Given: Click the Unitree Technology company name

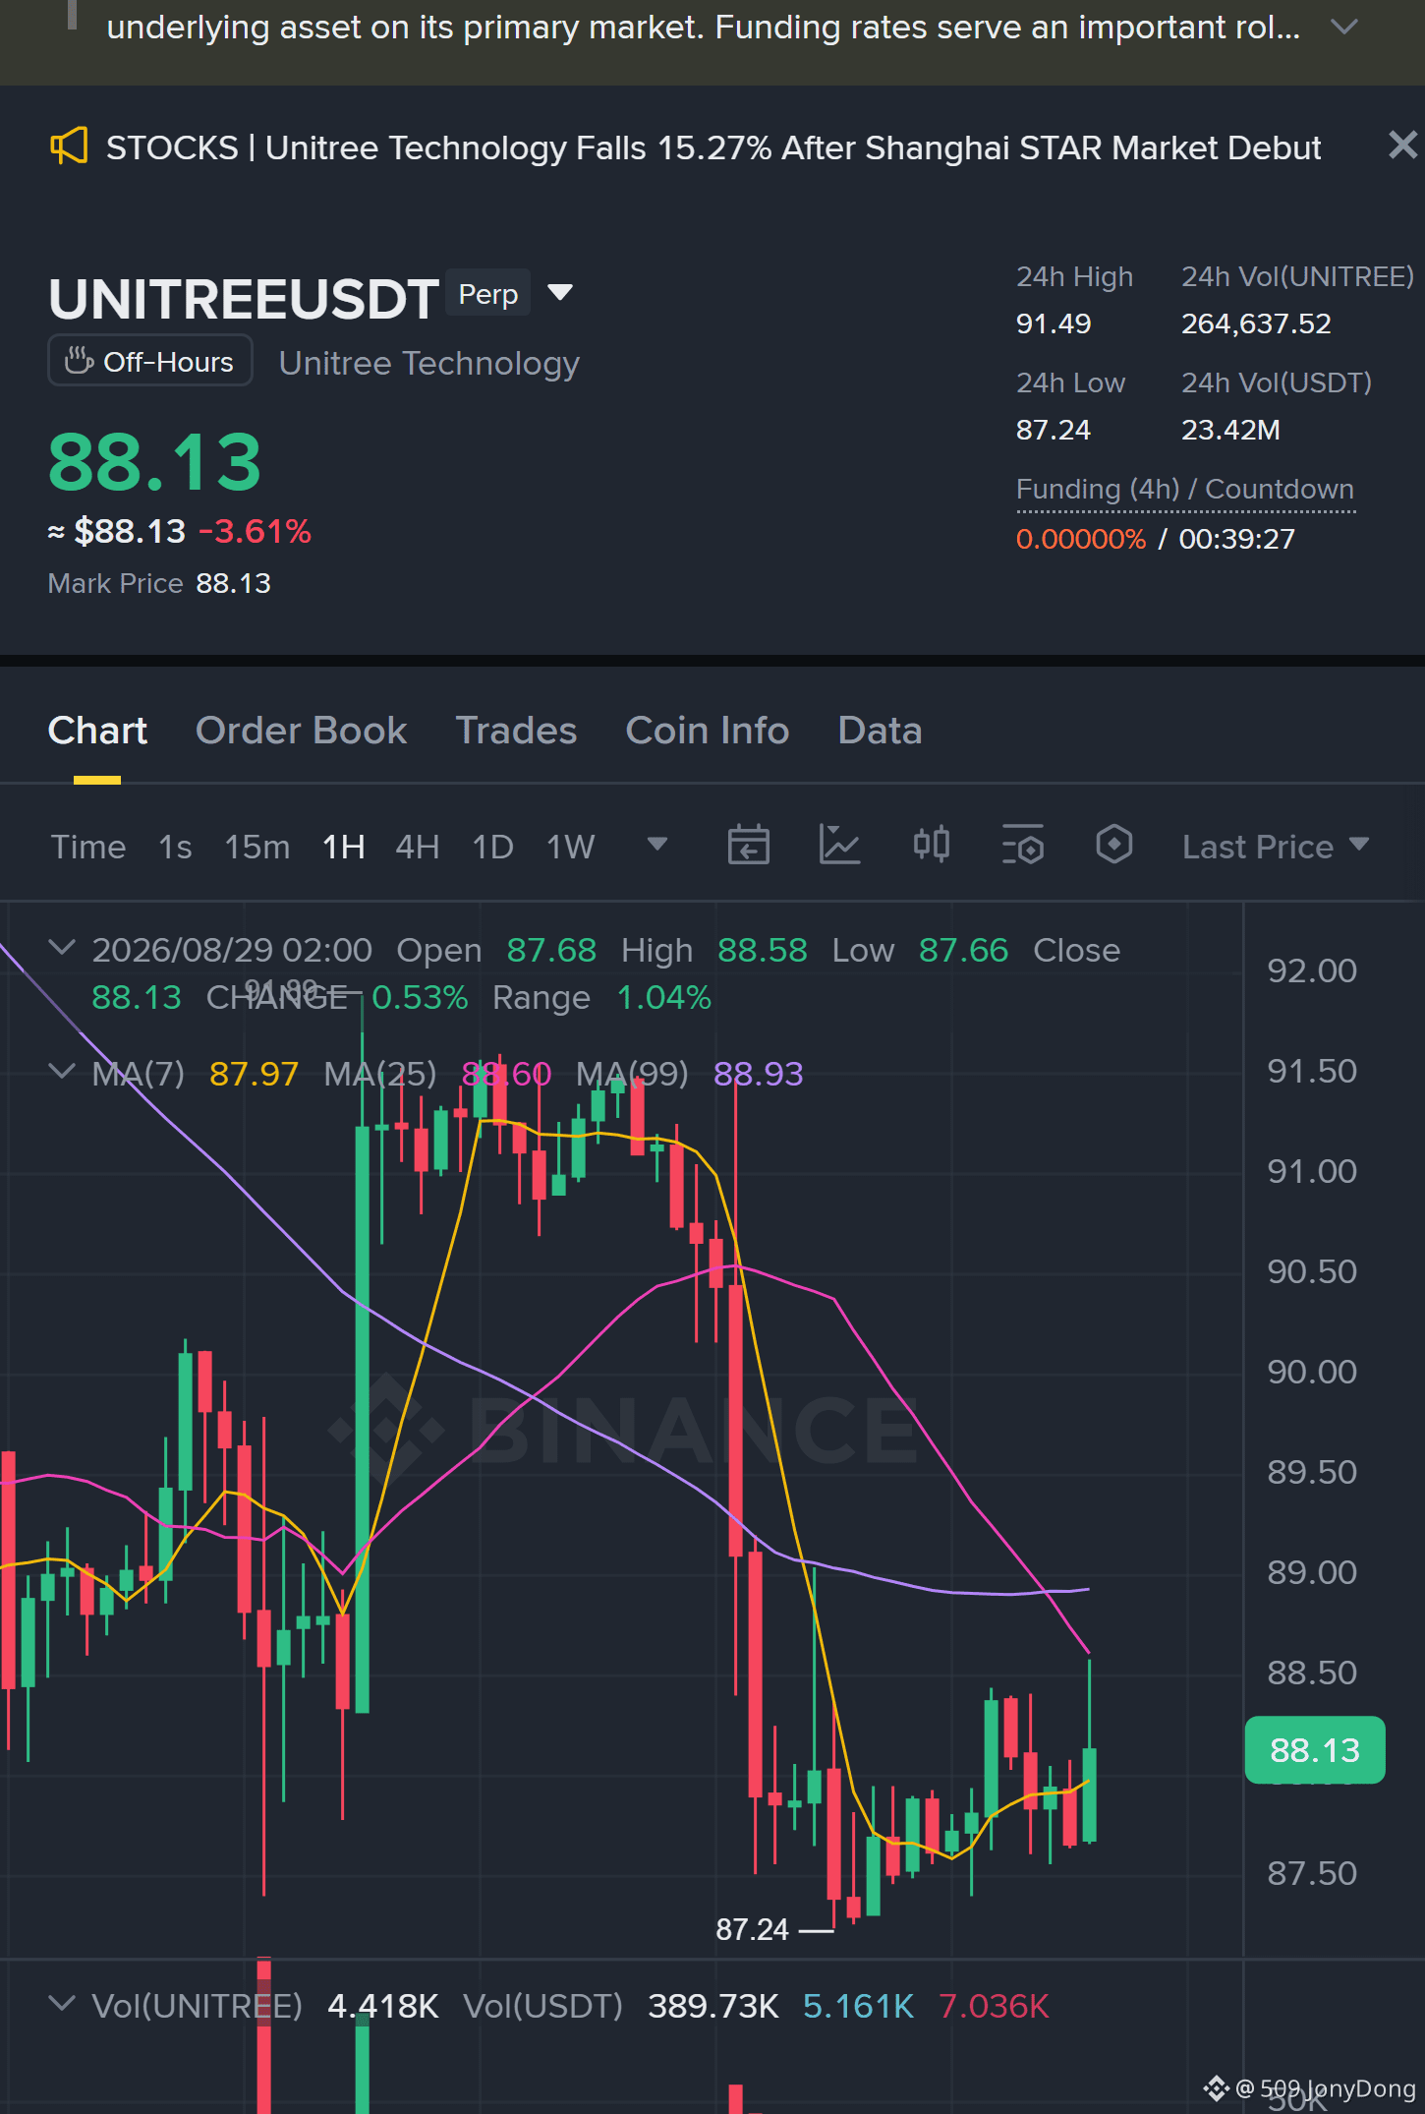Looking at the screenshot, I should coord(428,363).
